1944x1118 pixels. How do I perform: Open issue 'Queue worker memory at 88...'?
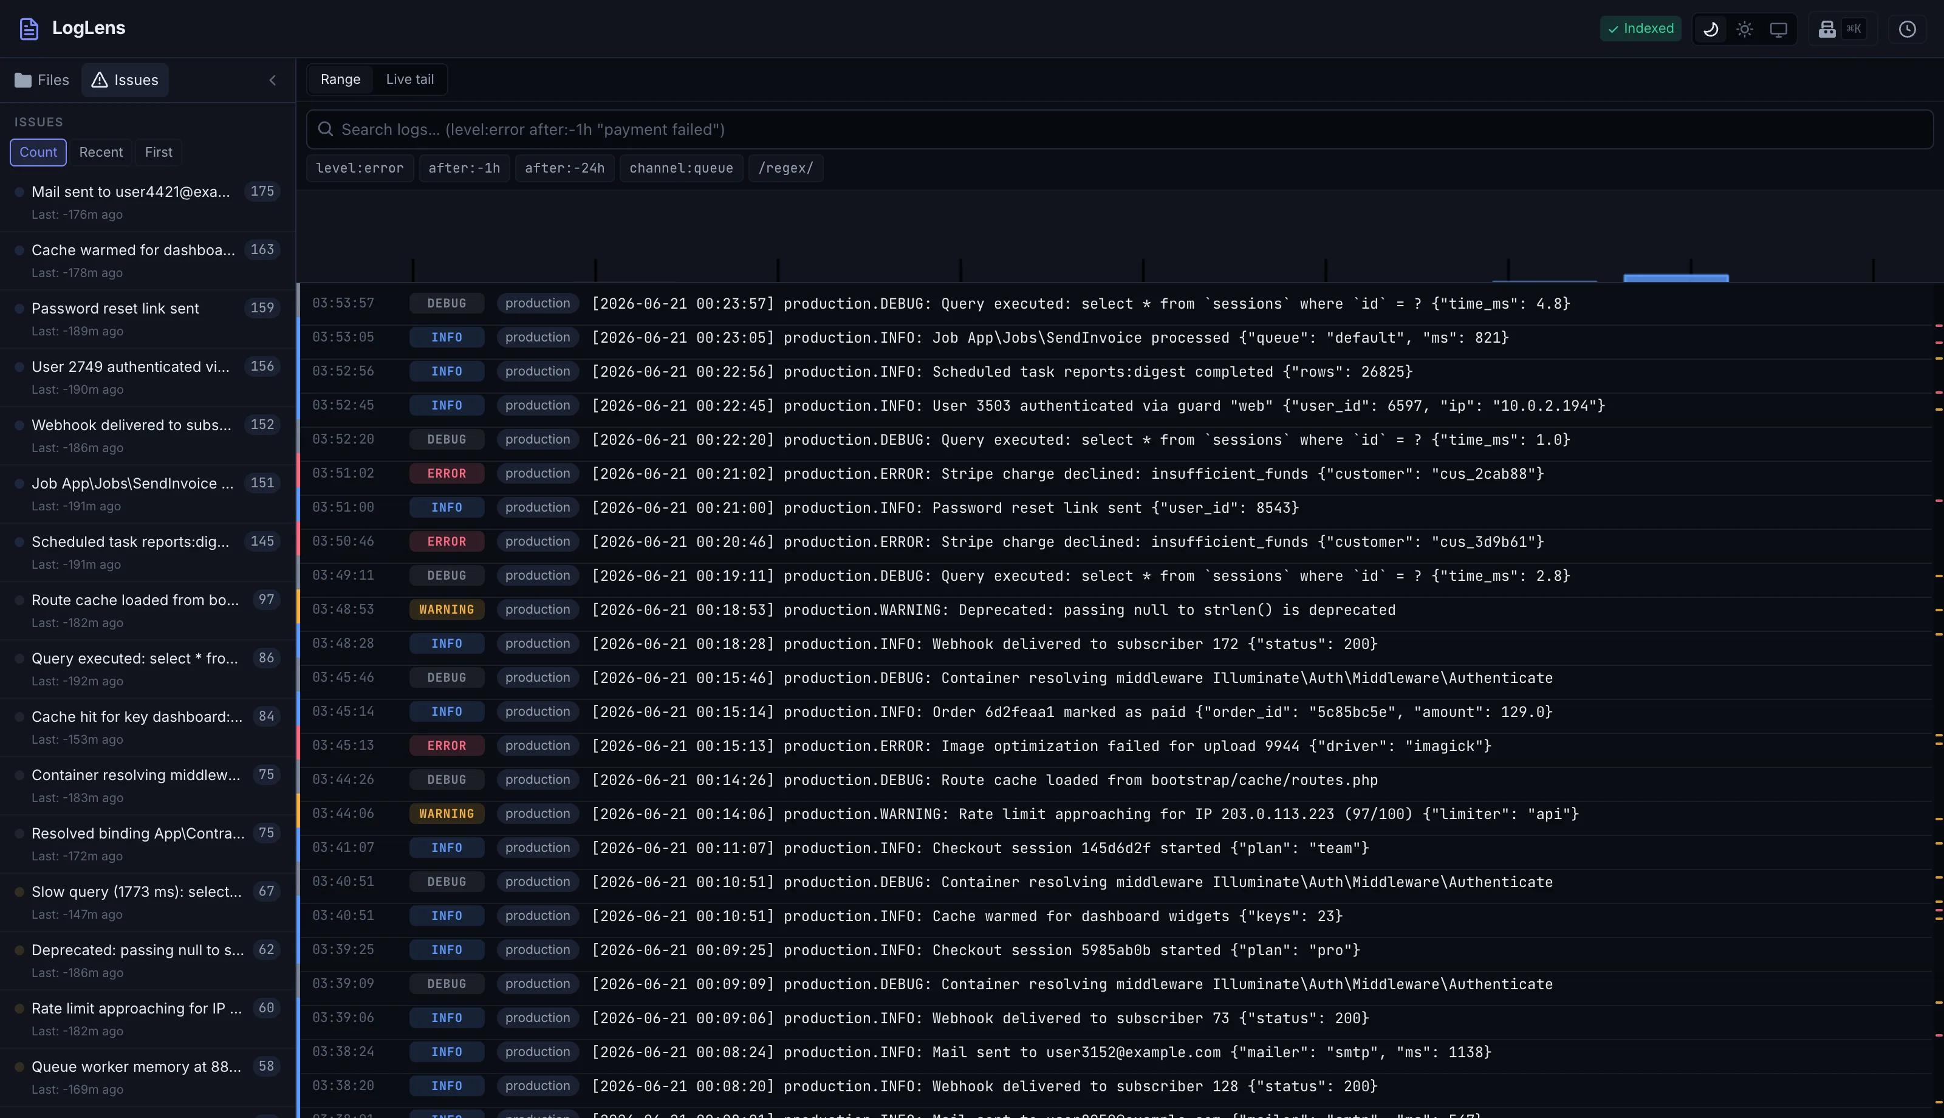click(148, 1077)
